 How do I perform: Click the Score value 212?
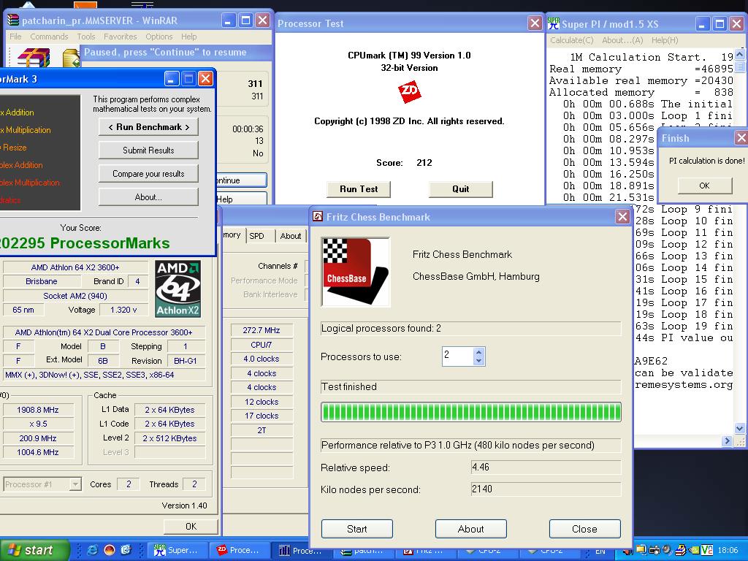tap(424, 163)
